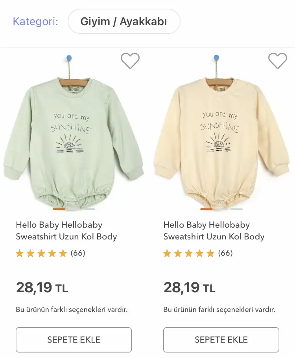
Task: Select third image indicator under cream body
Action: 236,209
